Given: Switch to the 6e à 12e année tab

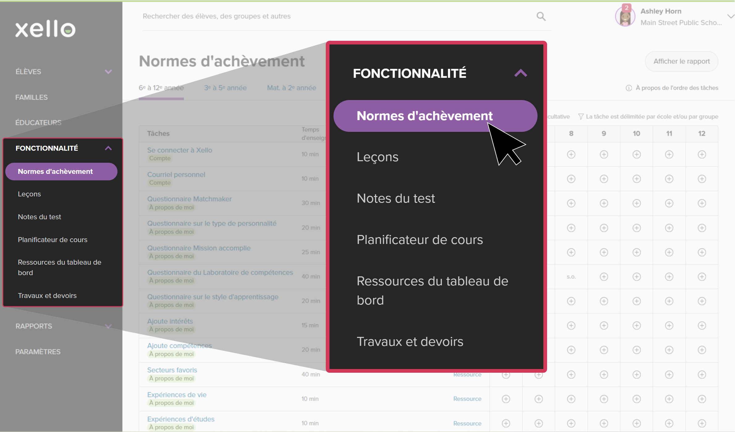Looking at the screenshot, I should pyautogui.click(x=161, y=88).
